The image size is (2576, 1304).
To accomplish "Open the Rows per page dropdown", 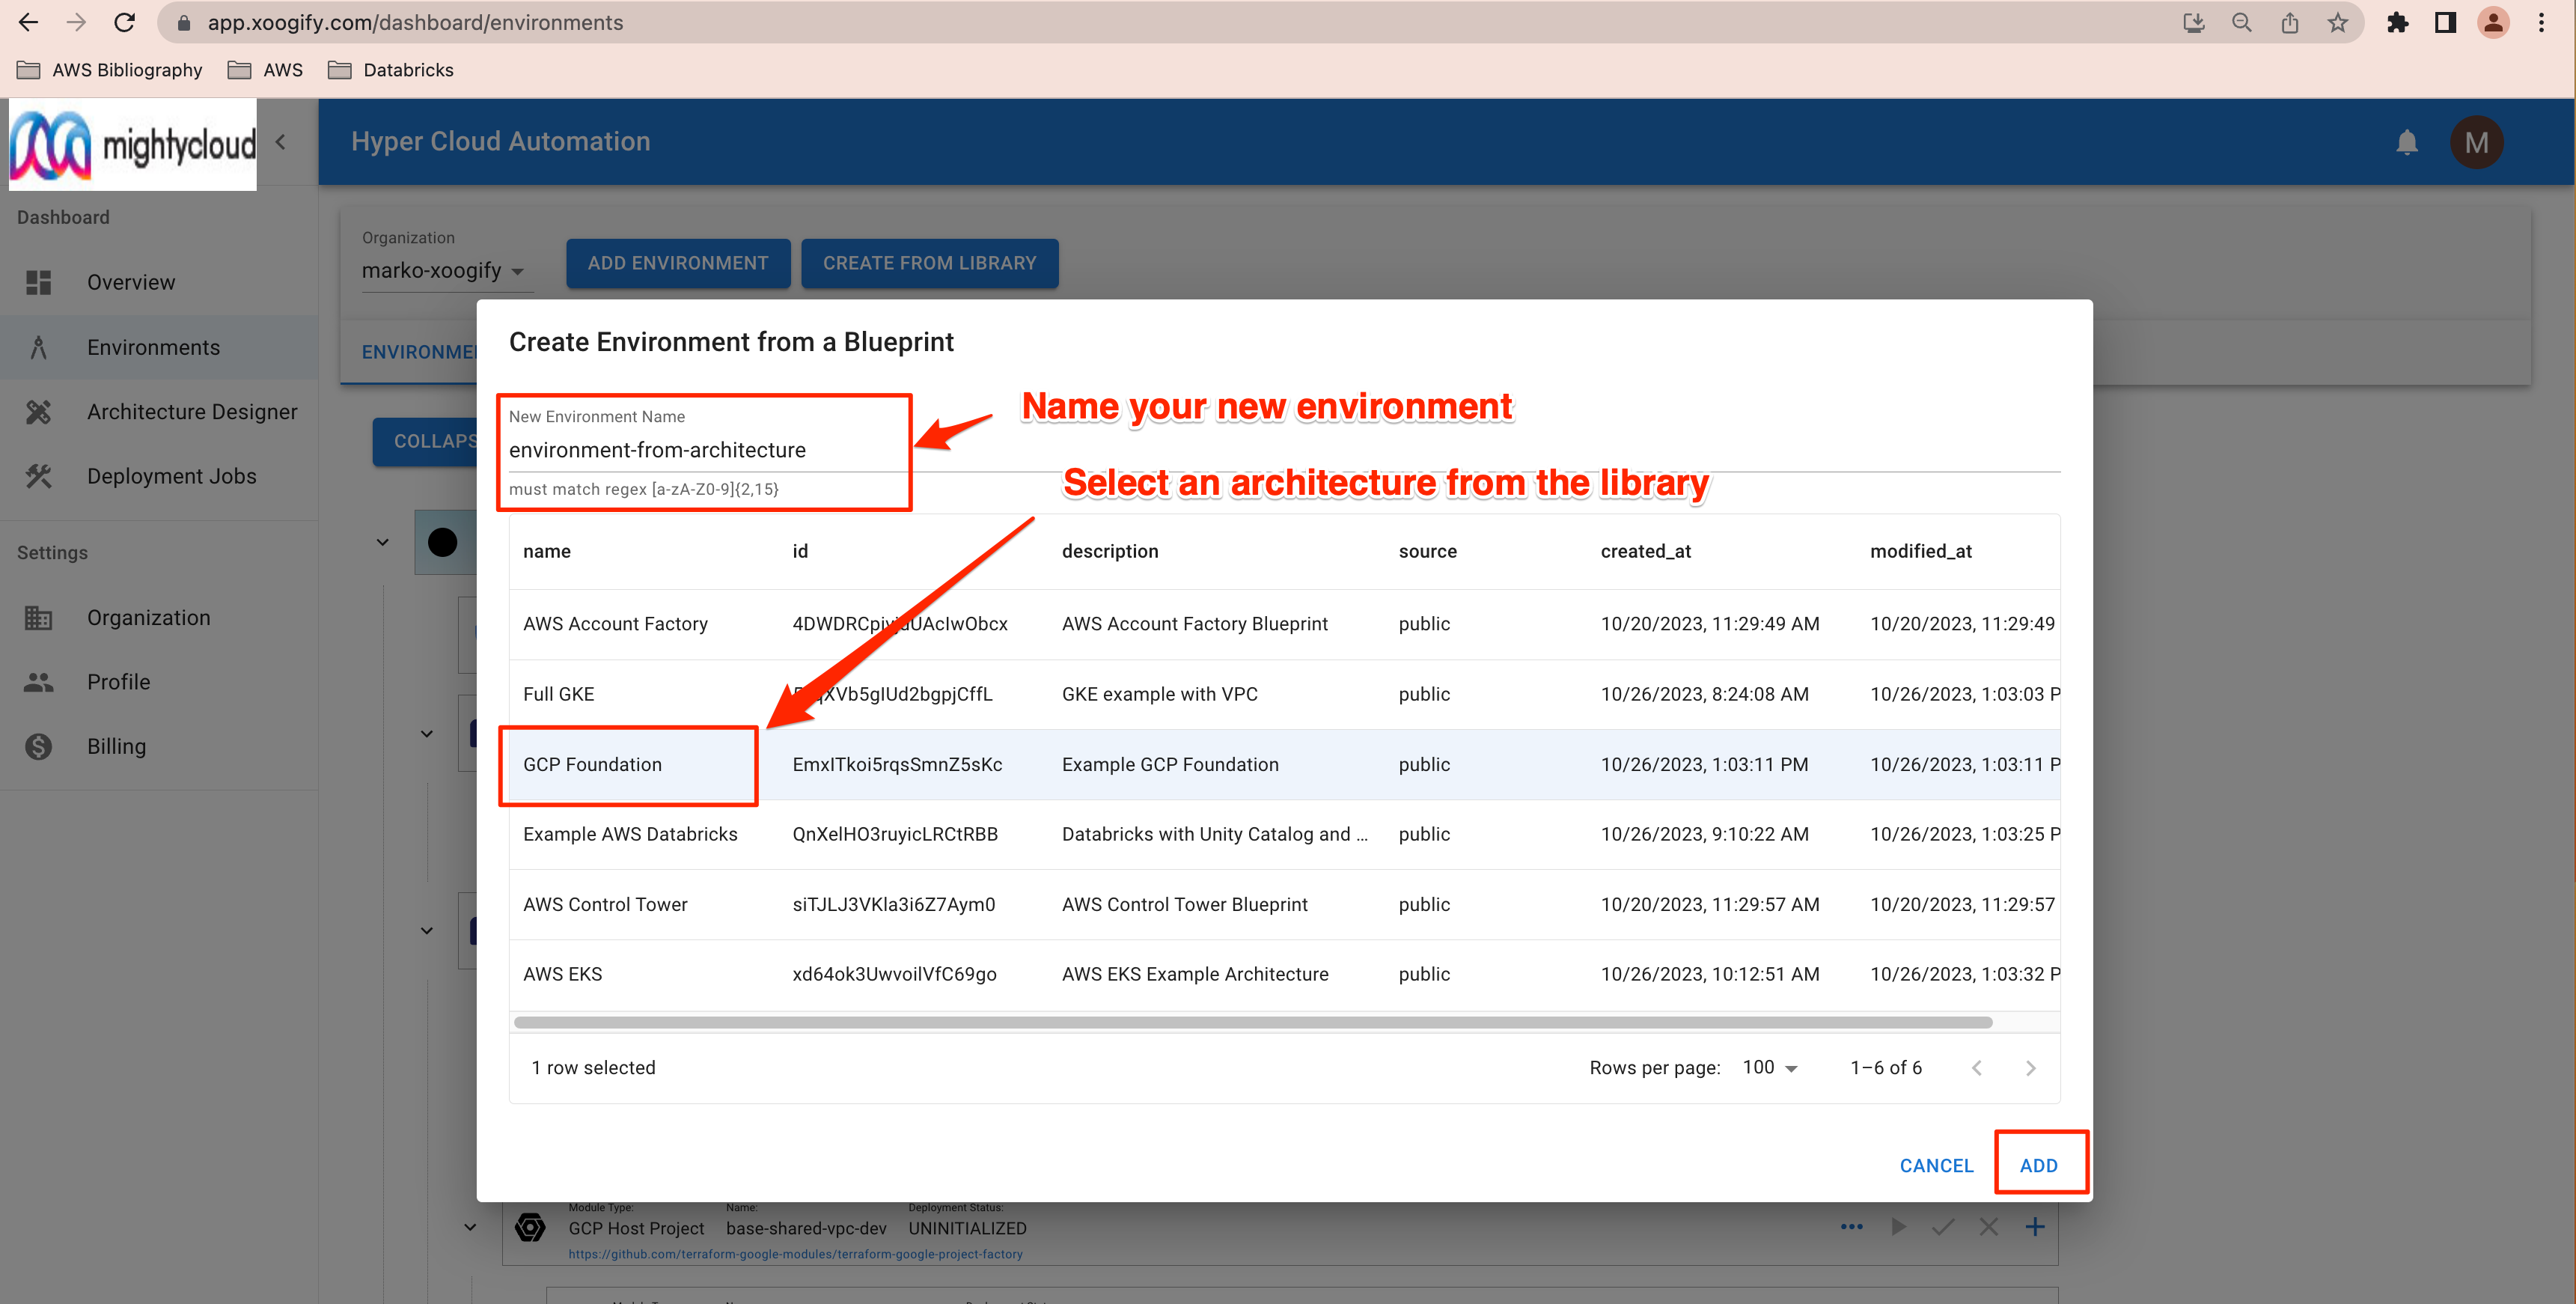I will tap(1770, 1068).
